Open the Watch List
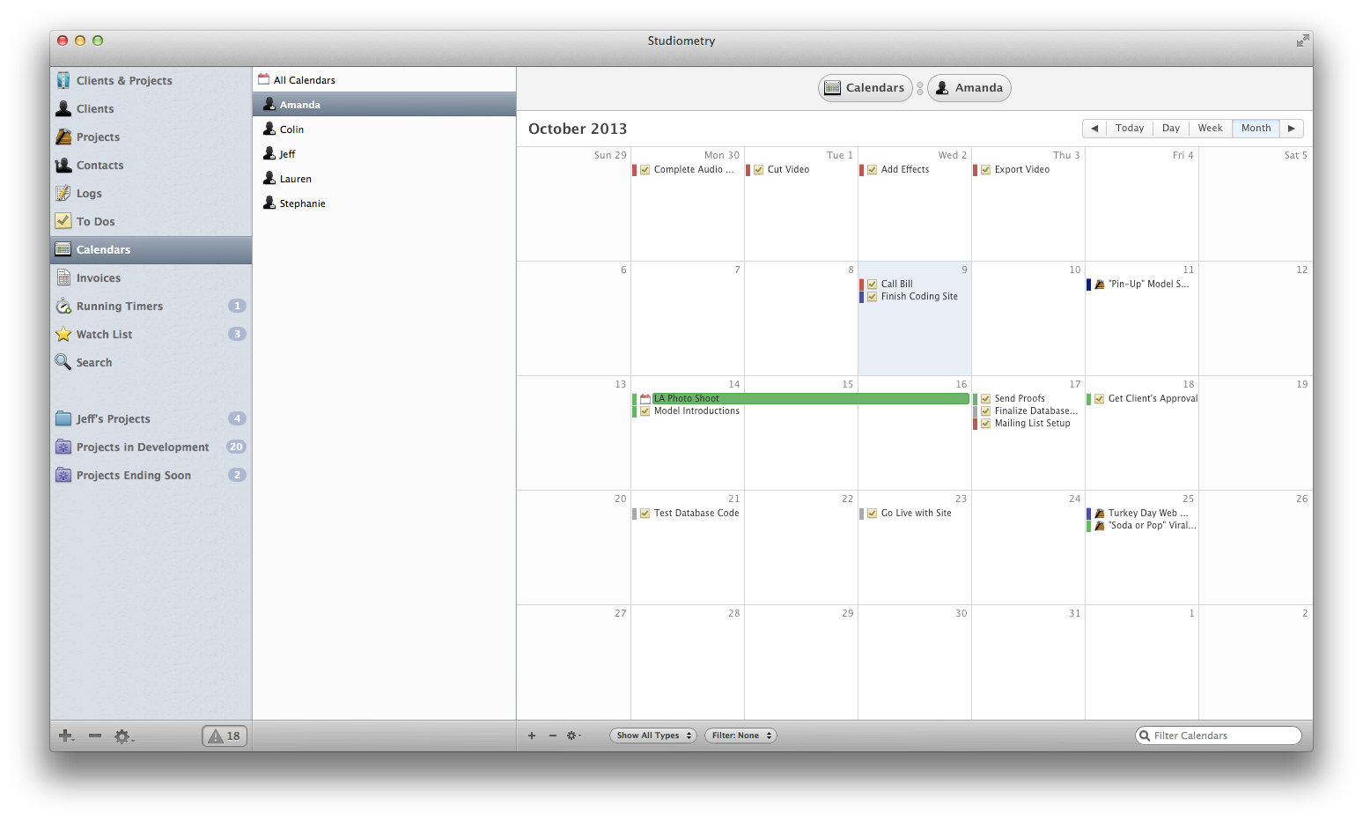The height and width of the screenshot is (821, 1363). (104, 334)
